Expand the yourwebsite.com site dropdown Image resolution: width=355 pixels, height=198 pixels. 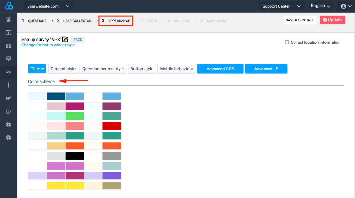[48, 6]
